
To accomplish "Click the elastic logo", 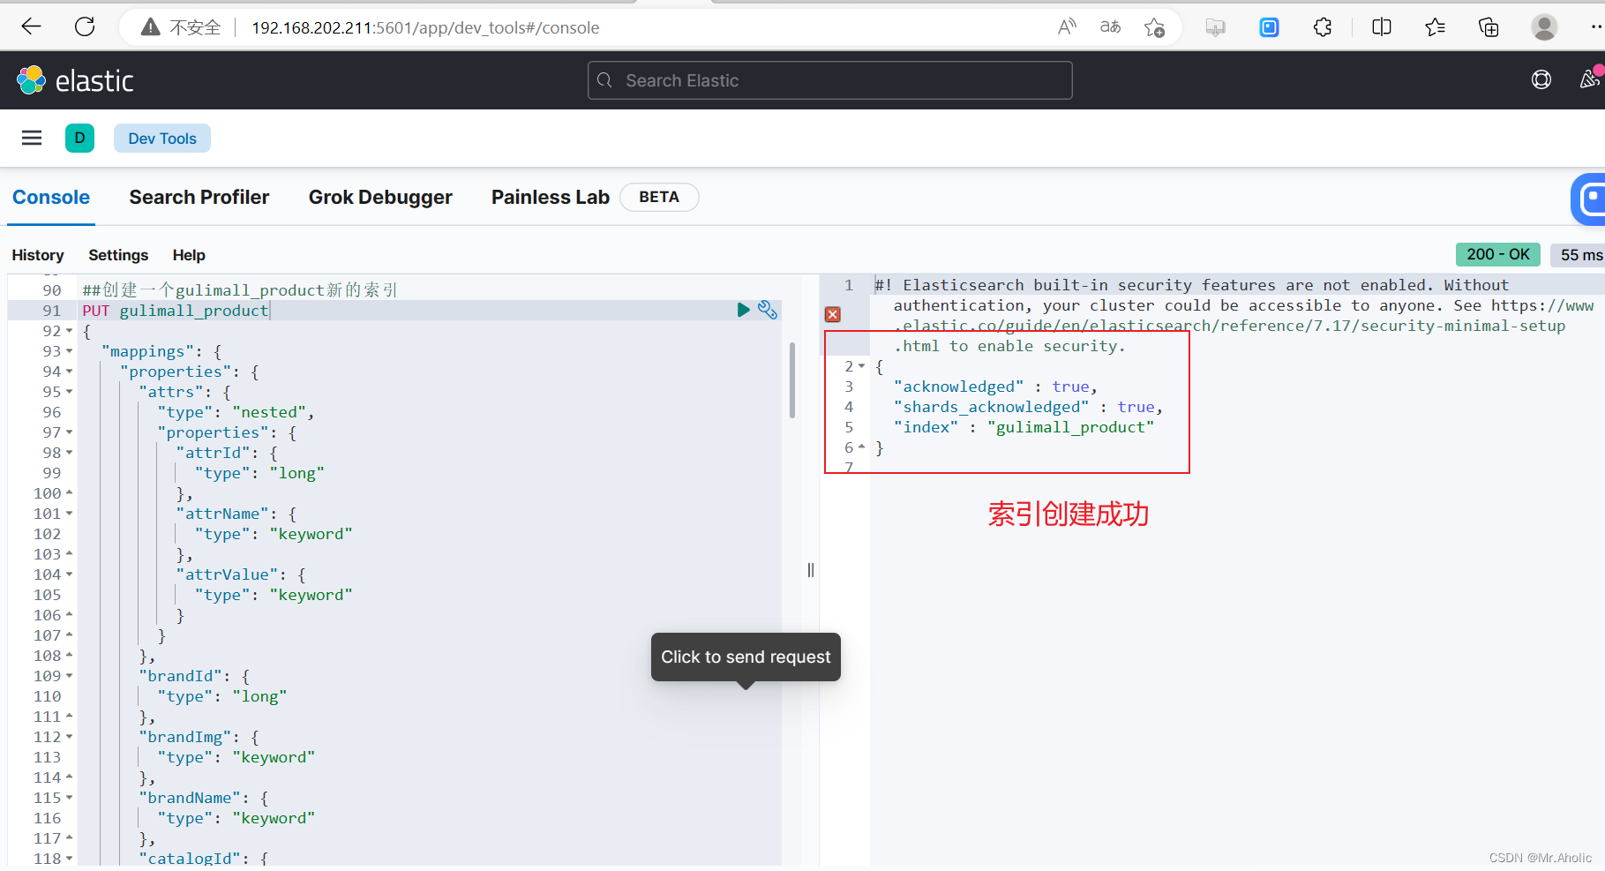I will point(75,81).
